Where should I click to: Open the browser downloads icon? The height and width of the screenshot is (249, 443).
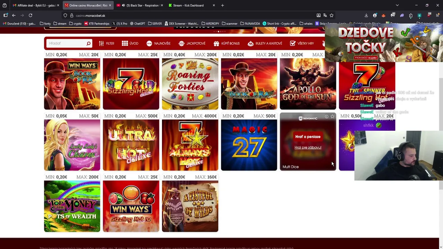366,15
